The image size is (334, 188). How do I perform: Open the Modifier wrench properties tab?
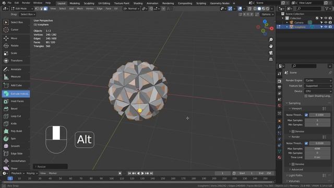pos(280,127)
